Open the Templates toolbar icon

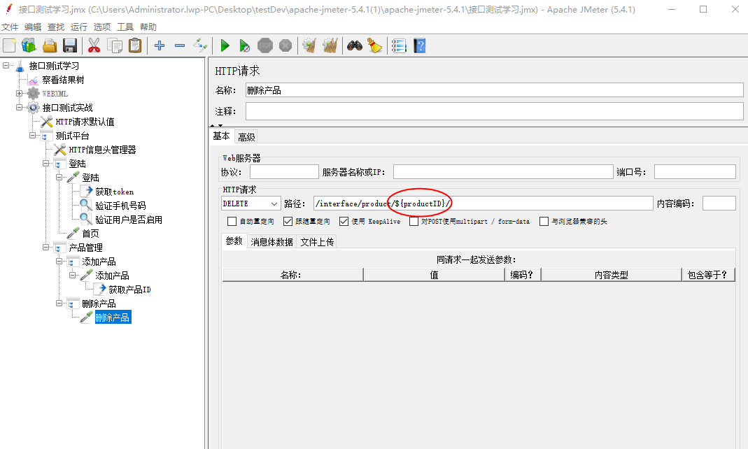click(x=29, y=45)
